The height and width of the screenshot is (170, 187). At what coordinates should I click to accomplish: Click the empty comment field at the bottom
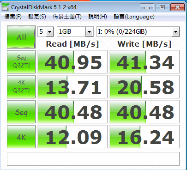click(x=93, y=159)
